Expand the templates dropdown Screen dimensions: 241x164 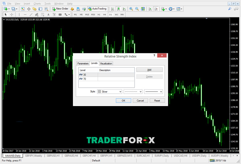click(182, 9)
